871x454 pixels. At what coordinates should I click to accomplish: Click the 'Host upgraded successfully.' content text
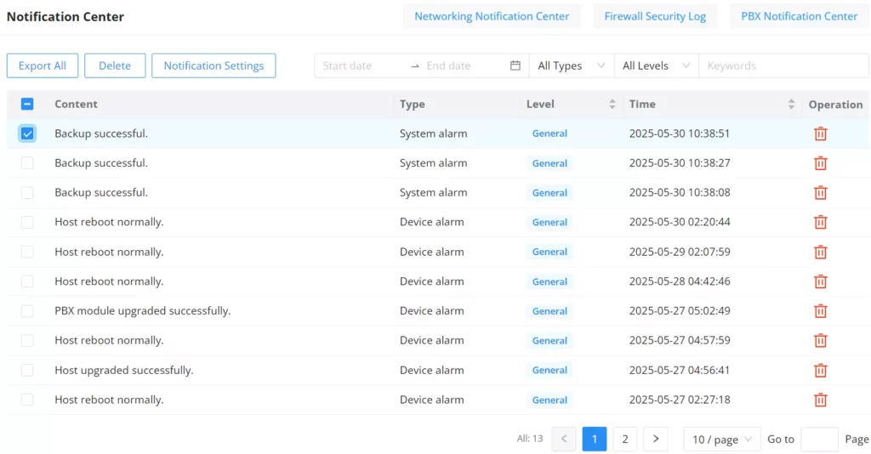[x=124, y=370]
